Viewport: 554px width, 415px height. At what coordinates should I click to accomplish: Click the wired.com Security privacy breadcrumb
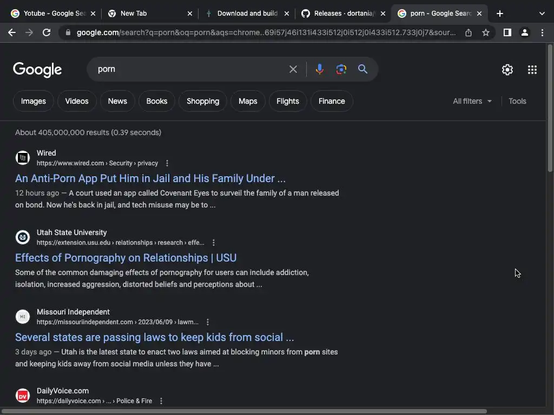97,163
